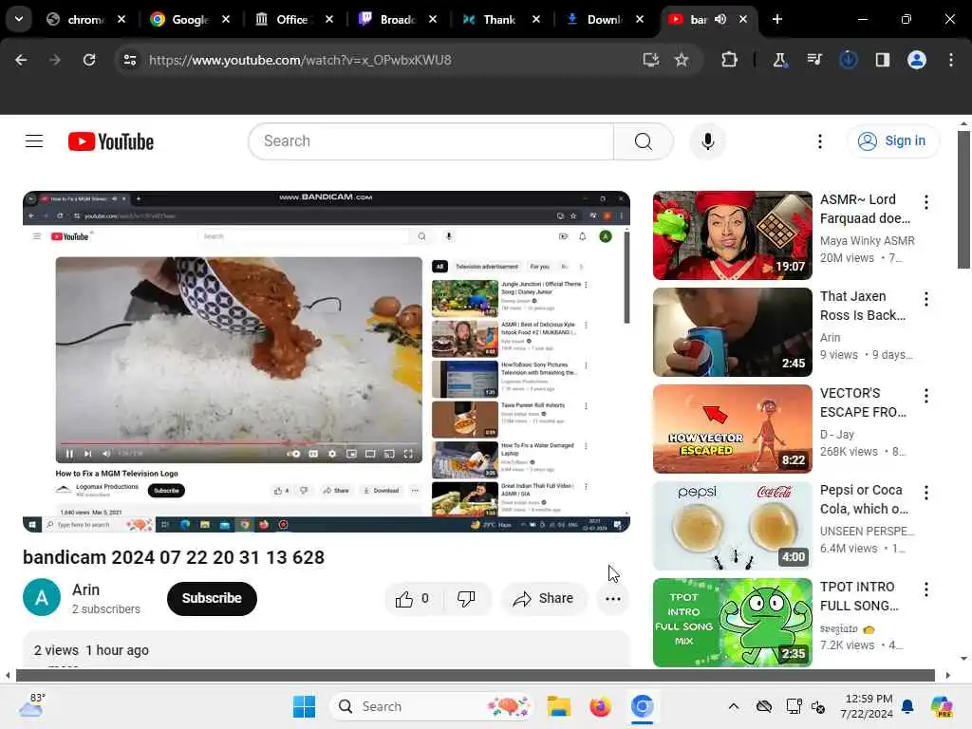The width and height of the screenshot is (972, 729).
Task: Open That Jaxen Ross Is Back thumbnail
Action: pyautogui.click(x=732, y=332)
